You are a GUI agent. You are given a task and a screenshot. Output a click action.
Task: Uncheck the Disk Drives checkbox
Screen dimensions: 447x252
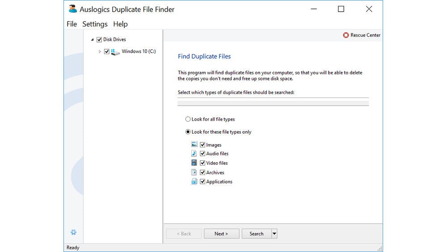tap(99, 40)
